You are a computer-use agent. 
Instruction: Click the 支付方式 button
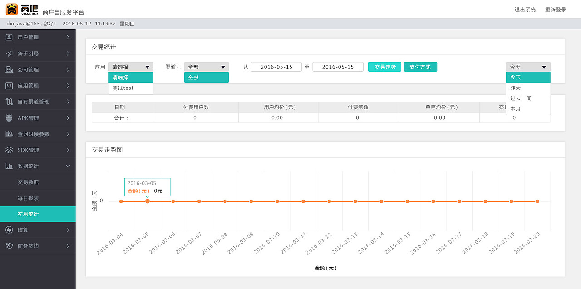(420, 67)
